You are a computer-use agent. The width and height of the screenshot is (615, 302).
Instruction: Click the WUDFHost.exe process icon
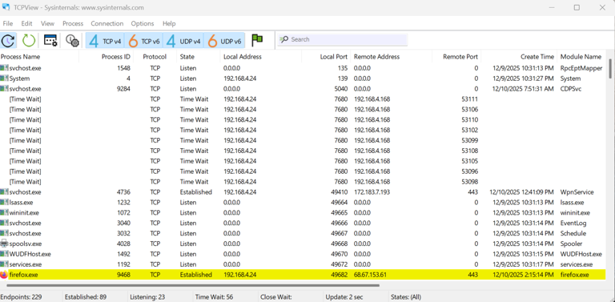(x=4, y=254)
